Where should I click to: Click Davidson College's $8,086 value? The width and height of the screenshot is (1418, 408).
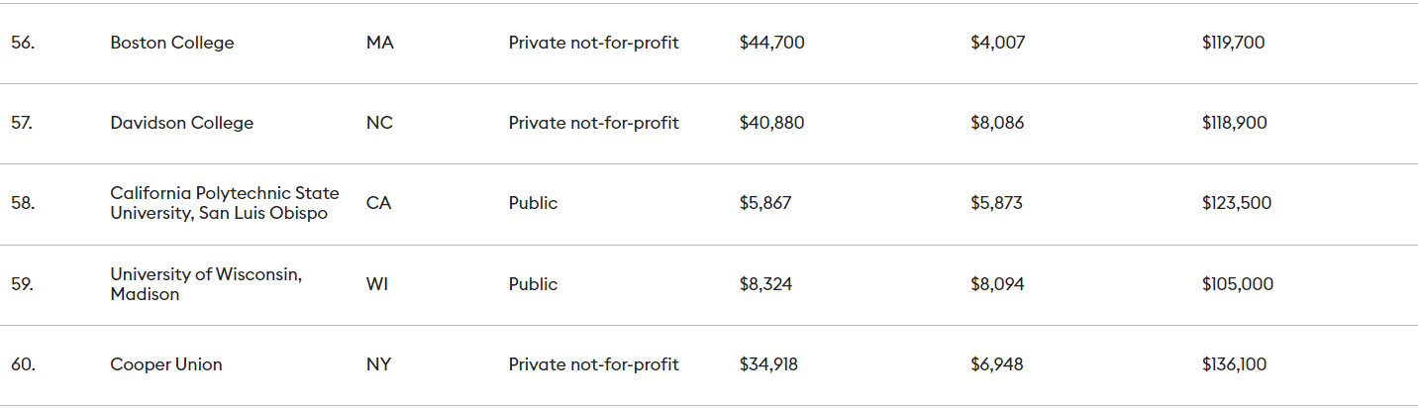(x=997, y=123)
